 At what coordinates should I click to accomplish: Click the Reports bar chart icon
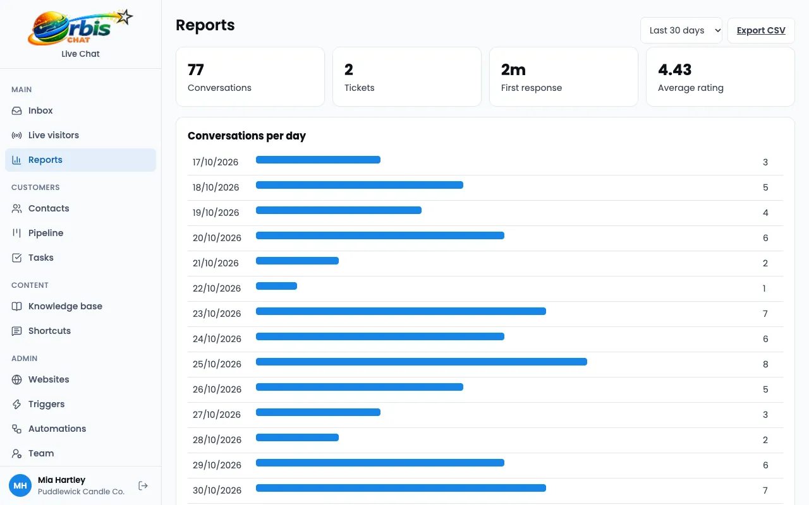[17, 160]
